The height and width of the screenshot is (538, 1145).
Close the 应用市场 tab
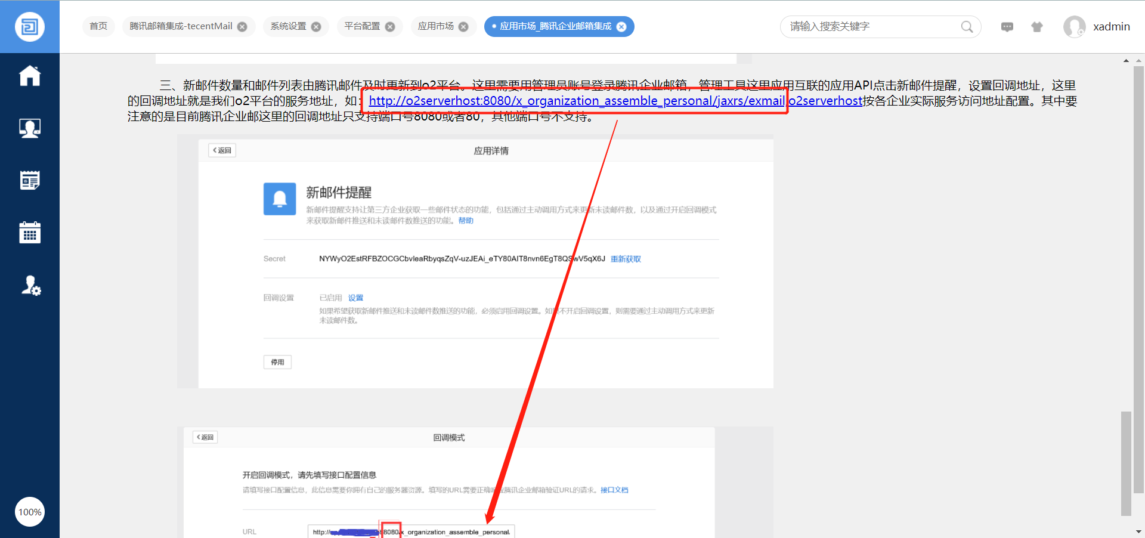[x=463, y=27]
